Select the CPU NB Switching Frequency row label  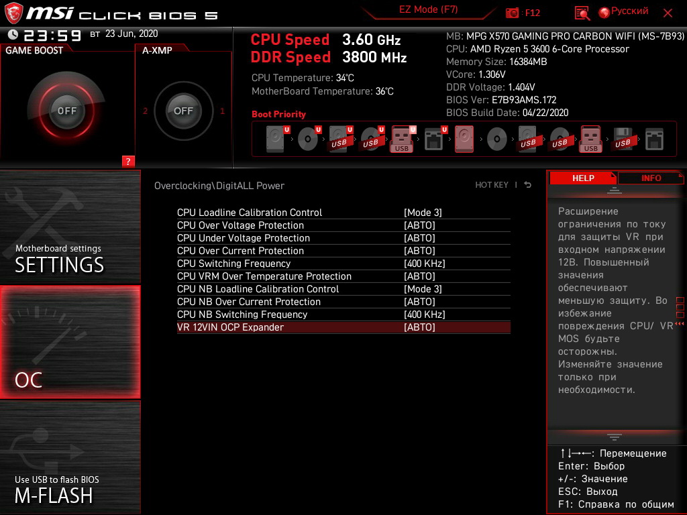[x=242, y=314]
